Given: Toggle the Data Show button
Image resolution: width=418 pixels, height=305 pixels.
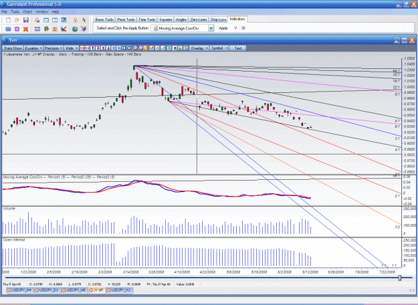Looking at the screenshot, I should (x=13, y=48).
